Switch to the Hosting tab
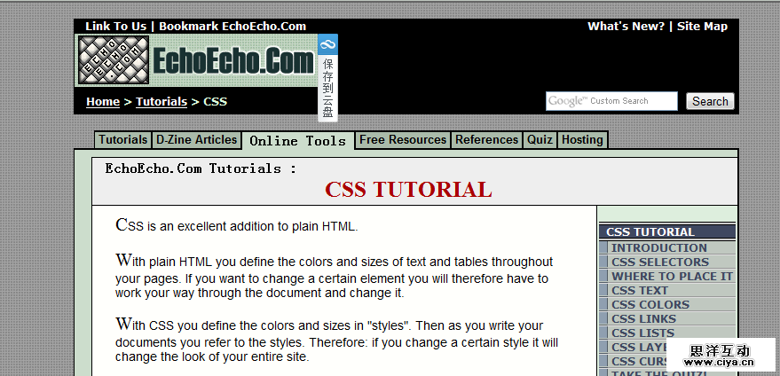780x376 pixels. tap(582, 140)
